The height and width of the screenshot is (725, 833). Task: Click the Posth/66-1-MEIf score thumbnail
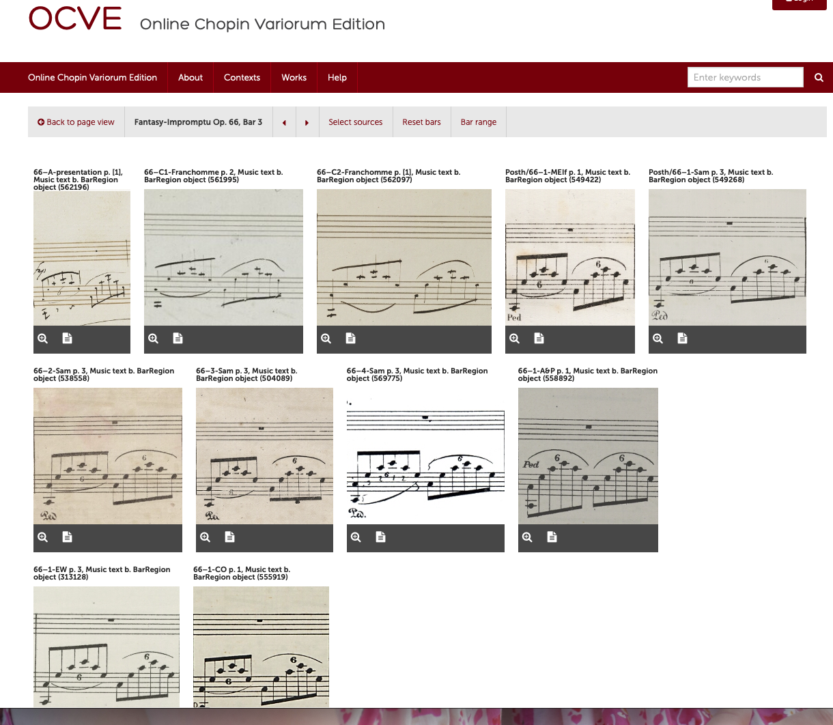pos(570,257)
